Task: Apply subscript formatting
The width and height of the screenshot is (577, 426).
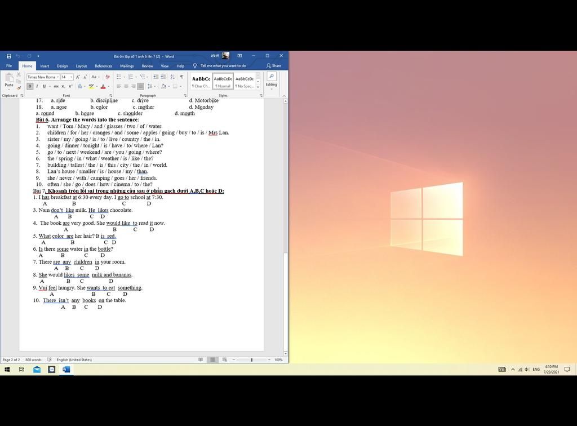Action: 63,86
